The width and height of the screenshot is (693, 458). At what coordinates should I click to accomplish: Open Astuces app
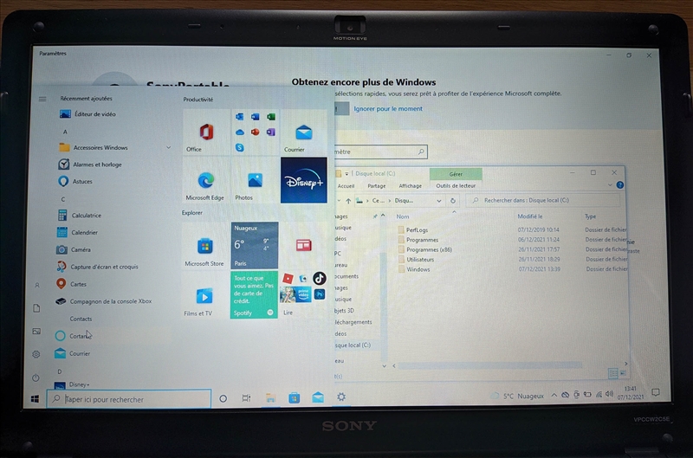(75, 181)
